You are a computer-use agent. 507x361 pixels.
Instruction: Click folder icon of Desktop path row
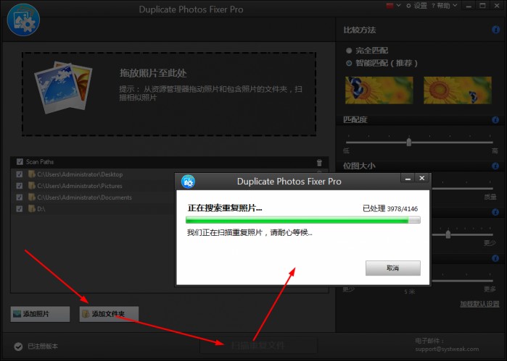31,174
